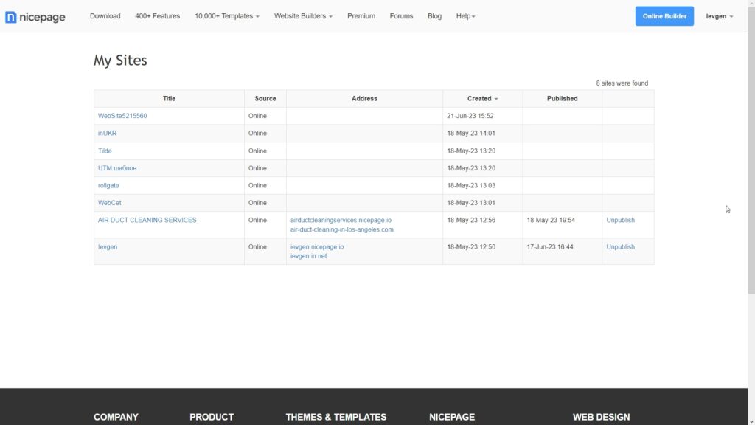Viewport: 755px width, 425px height.
Task: Select Premium in the navigation bar
Action: (x=361, y=16)
